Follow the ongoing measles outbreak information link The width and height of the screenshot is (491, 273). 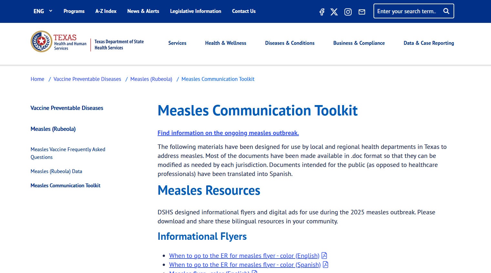tap(228, 133)
